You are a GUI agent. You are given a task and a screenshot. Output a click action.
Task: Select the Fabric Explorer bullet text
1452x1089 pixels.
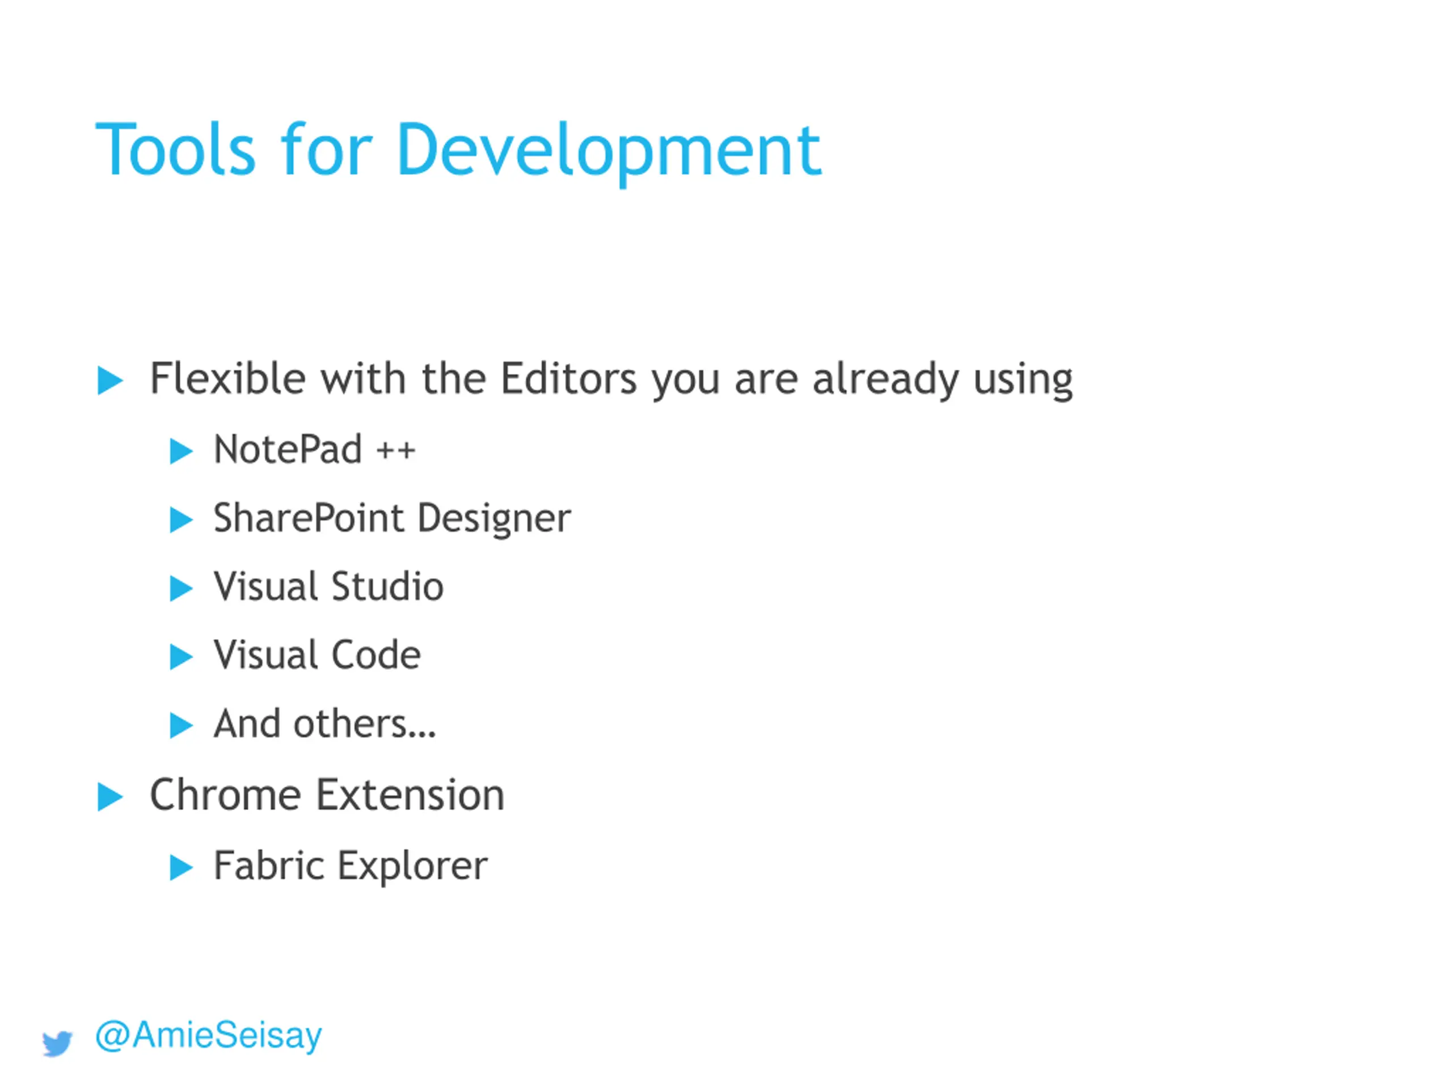pos(351,867)
